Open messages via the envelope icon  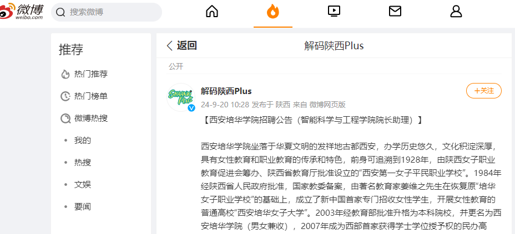click(x=395, y=12)
